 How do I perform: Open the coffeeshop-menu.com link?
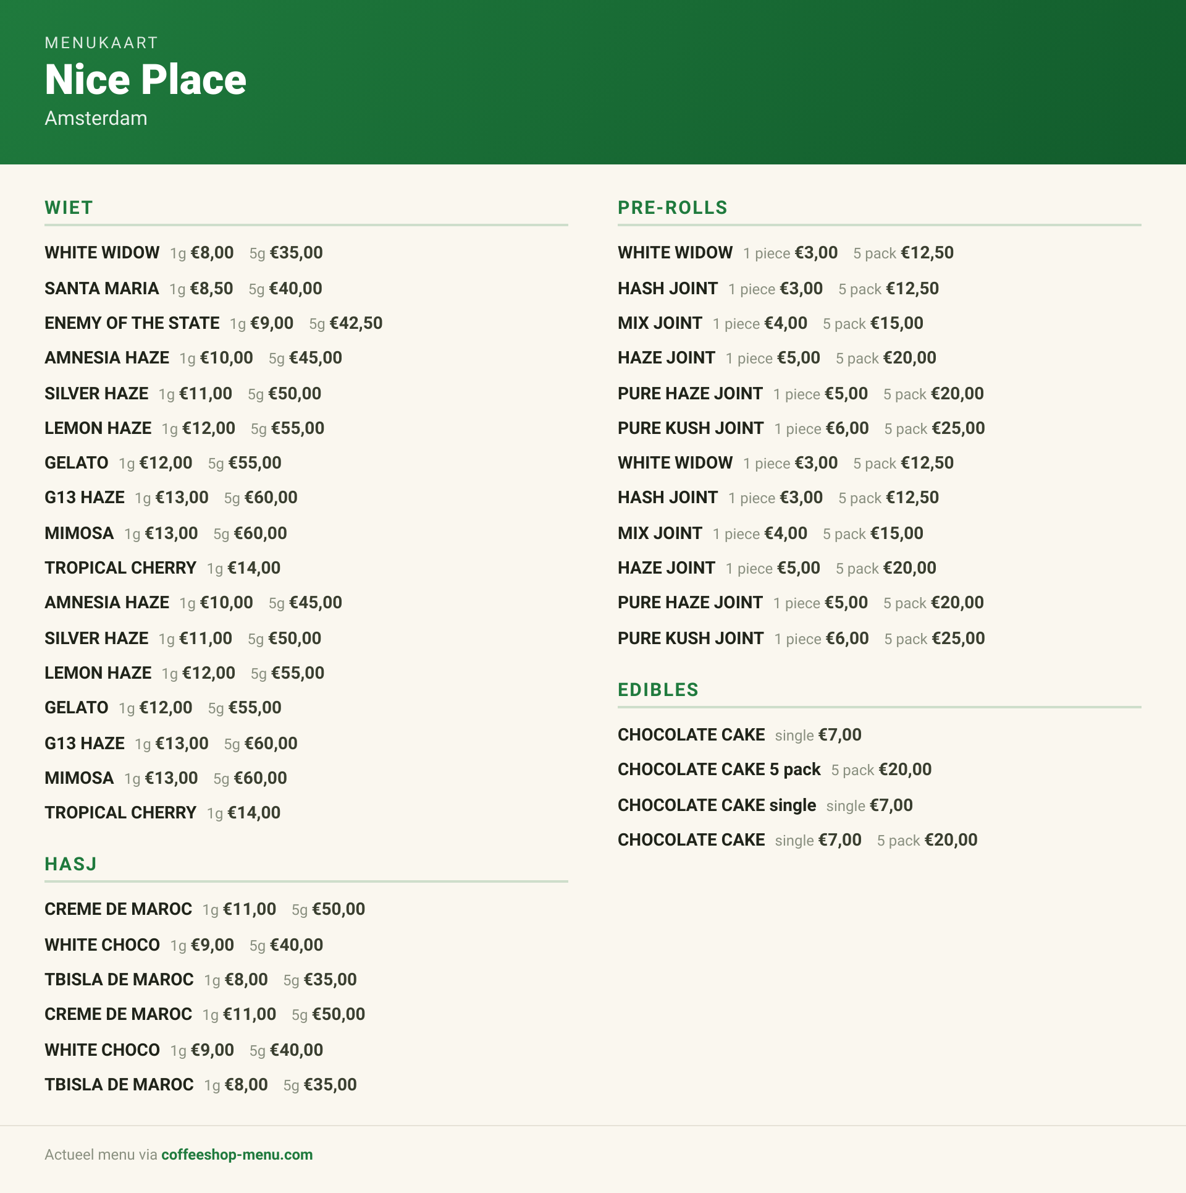[237, 1155]
